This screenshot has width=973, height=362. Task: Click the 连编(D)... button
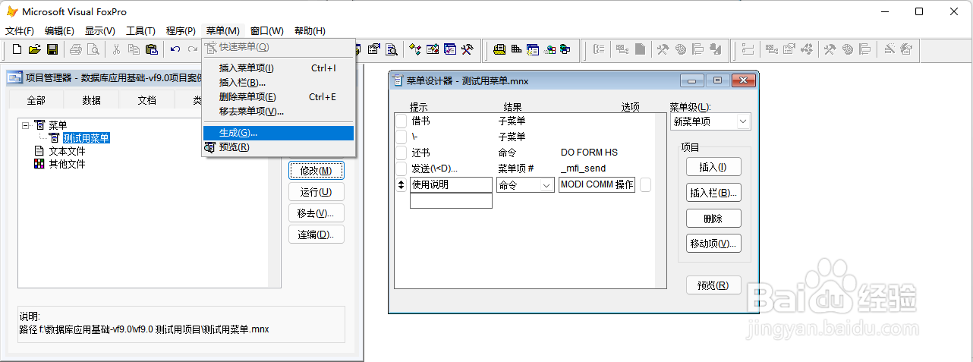[316, 235]
